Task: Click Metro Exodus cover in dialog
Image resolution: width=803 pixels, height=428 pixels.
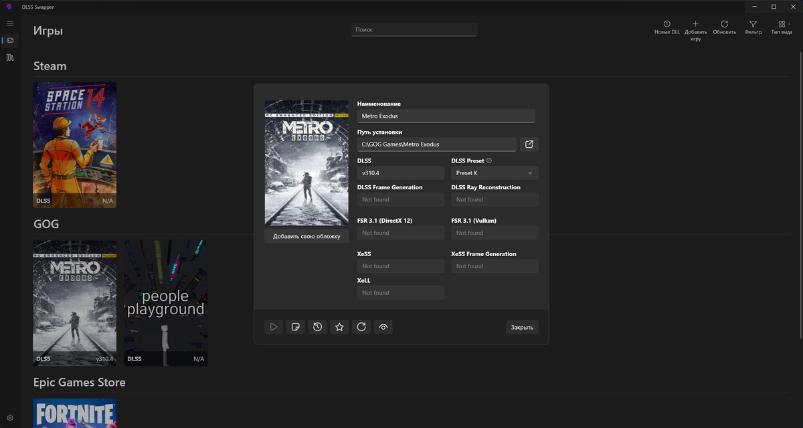Action: click(306, 163)
